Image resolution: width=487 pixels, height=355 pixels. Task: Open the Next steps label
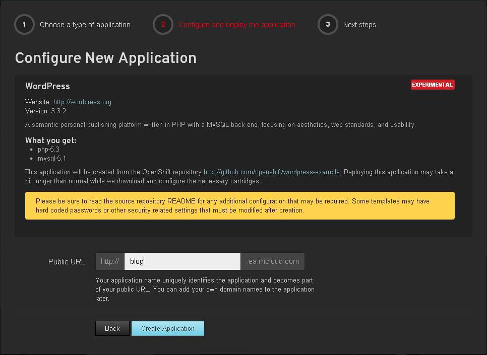359,25
